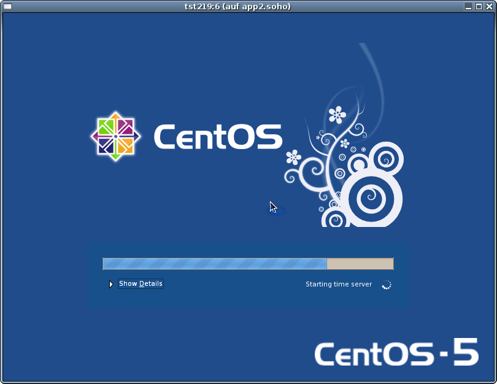Maximize the tst219:6 window
The width and height of the screenshot is (497, 384).
479,7
